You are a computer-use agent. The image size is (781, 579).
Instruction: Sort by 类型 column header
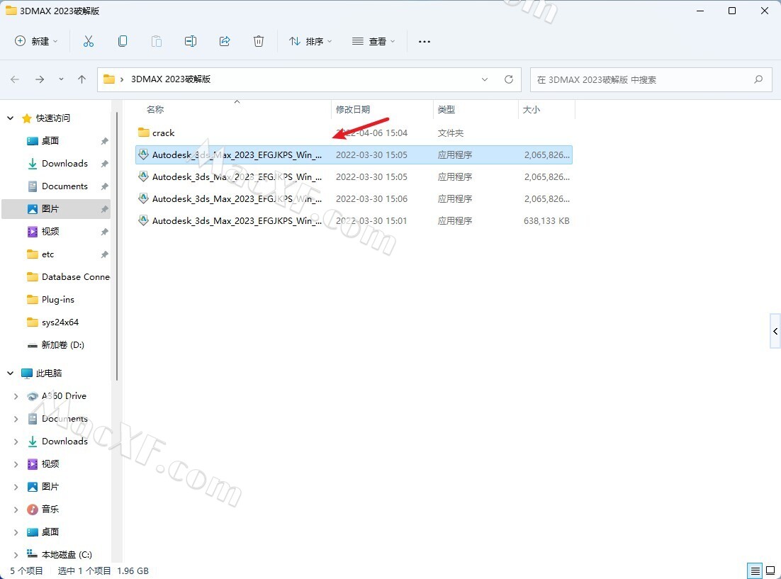coord(446,109)
